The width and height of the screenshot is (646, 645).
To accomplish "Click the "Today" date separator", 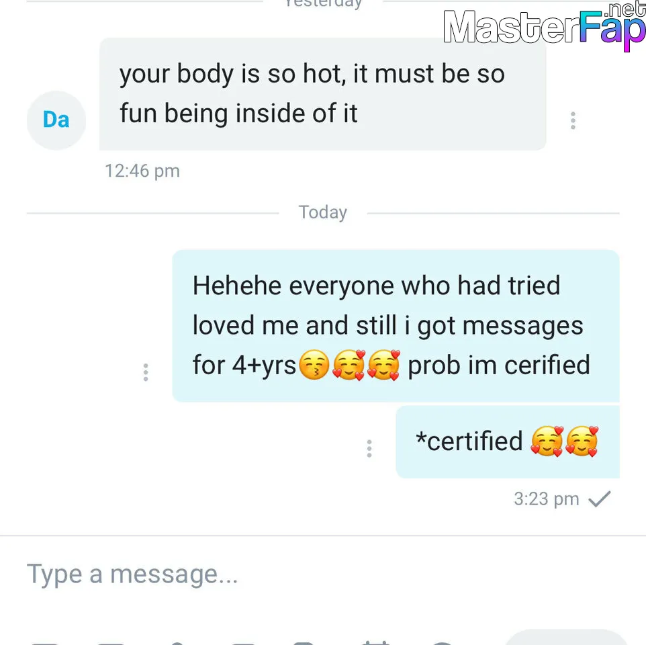I will (x=322, y=212).
